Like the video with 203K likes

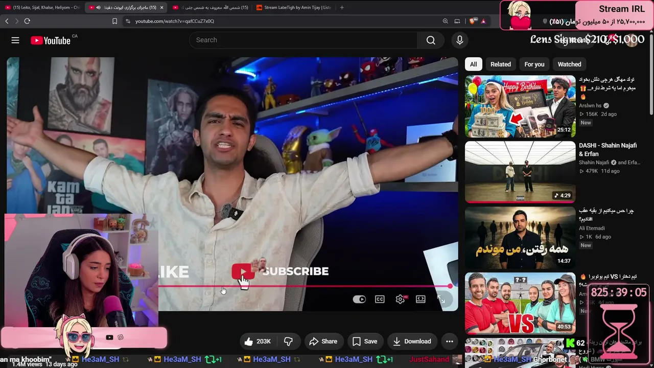pos(258,341)
